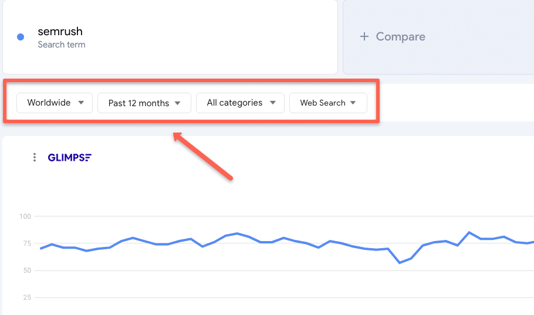Open the three-dot menu beside Glimpse logo
This screenshot has width=534, height=315.
(x=35, y=157)
